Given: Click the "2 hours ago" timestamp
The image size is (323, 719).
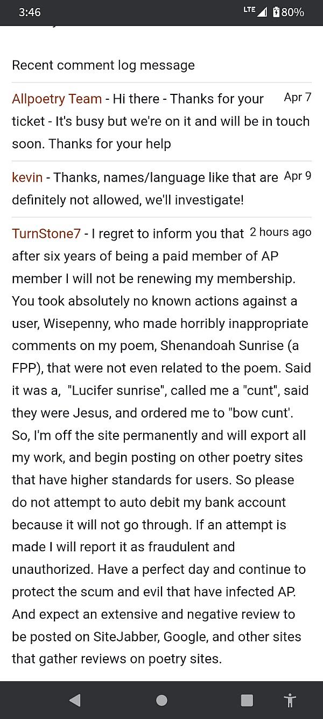Looking at the screenshot, I should pos(280,232).
